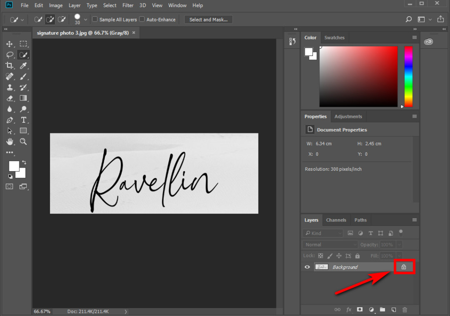Enable the Sample All Layers checkbox
Image resolution: width=450 pixels, height=316 pixels.
point(95,19)
